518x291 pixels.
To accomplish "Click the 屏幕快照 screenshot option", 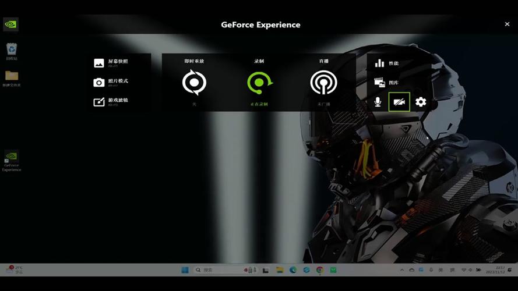I will point(111,63).
